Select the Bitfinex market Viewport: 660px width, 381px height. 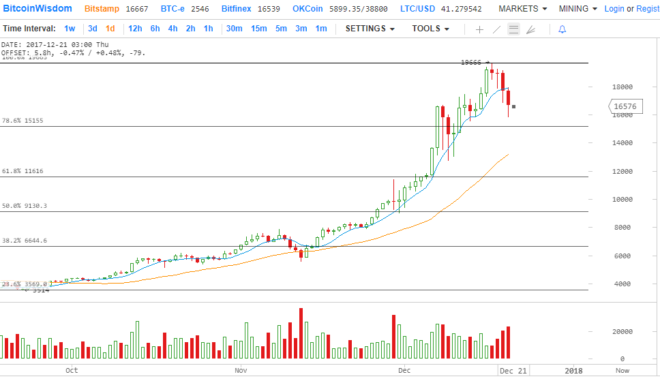237,9
